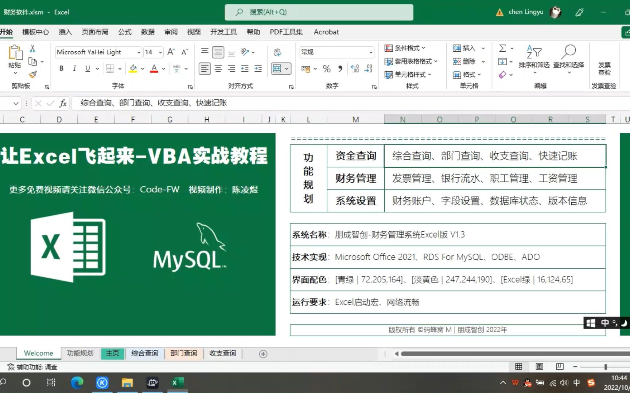Click the Clear eraser icon
This screenshot has width=630, height=393.
502,75
